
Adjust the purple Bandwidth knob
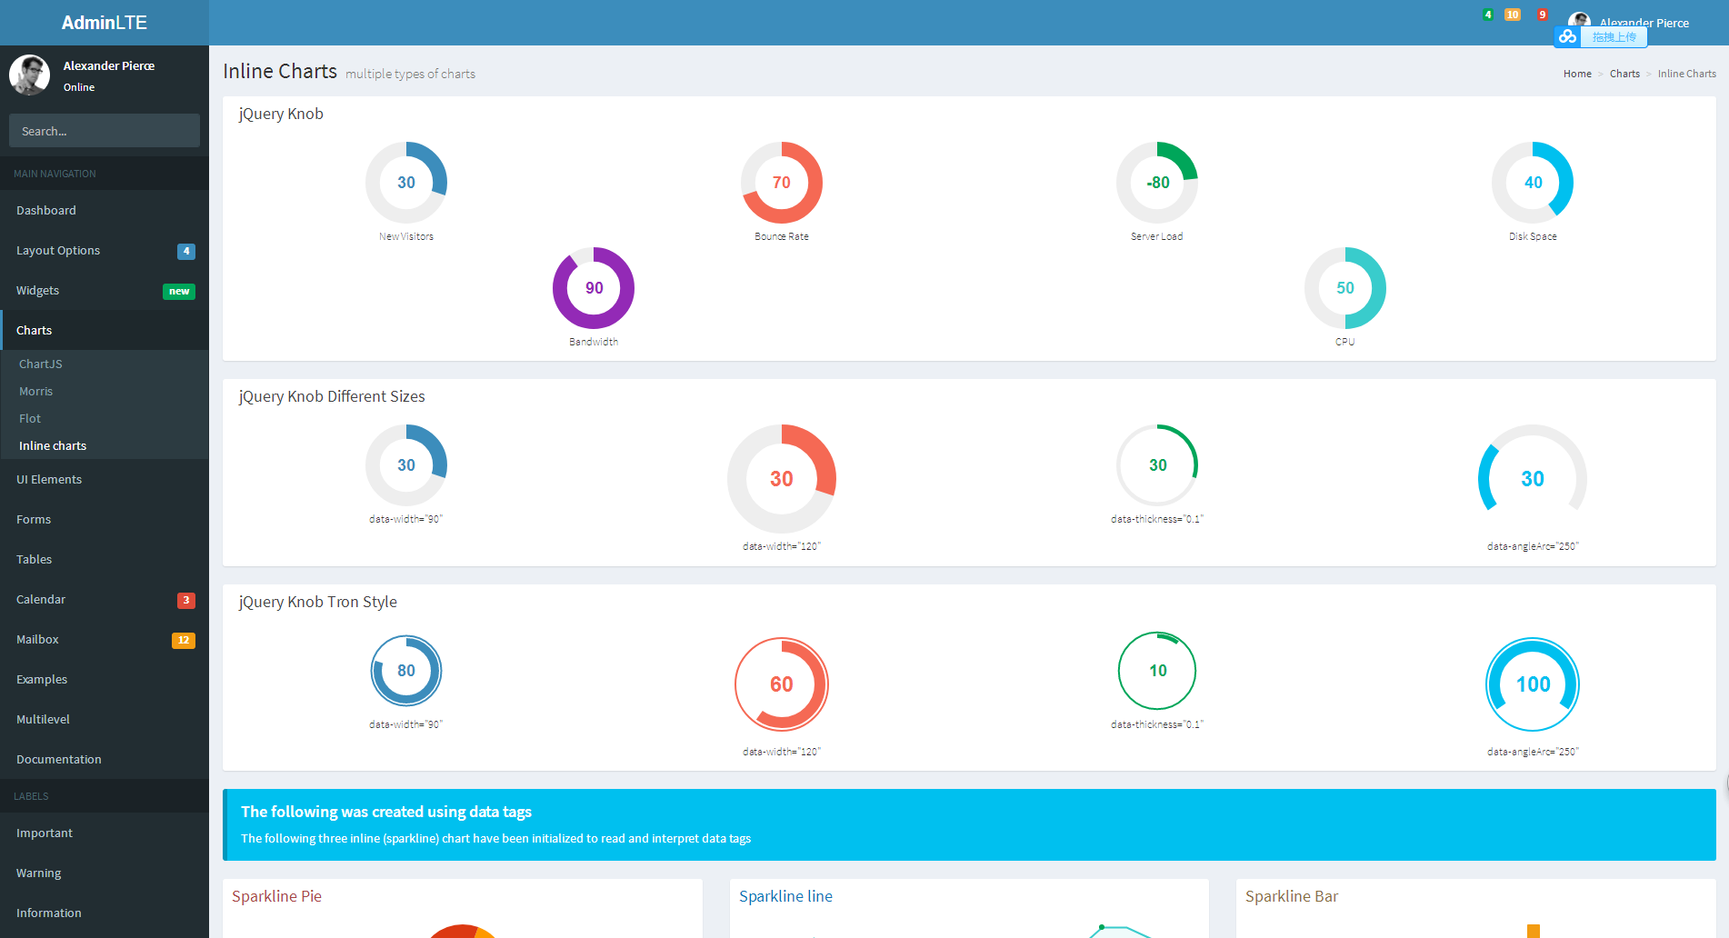(x=594, y=288)
